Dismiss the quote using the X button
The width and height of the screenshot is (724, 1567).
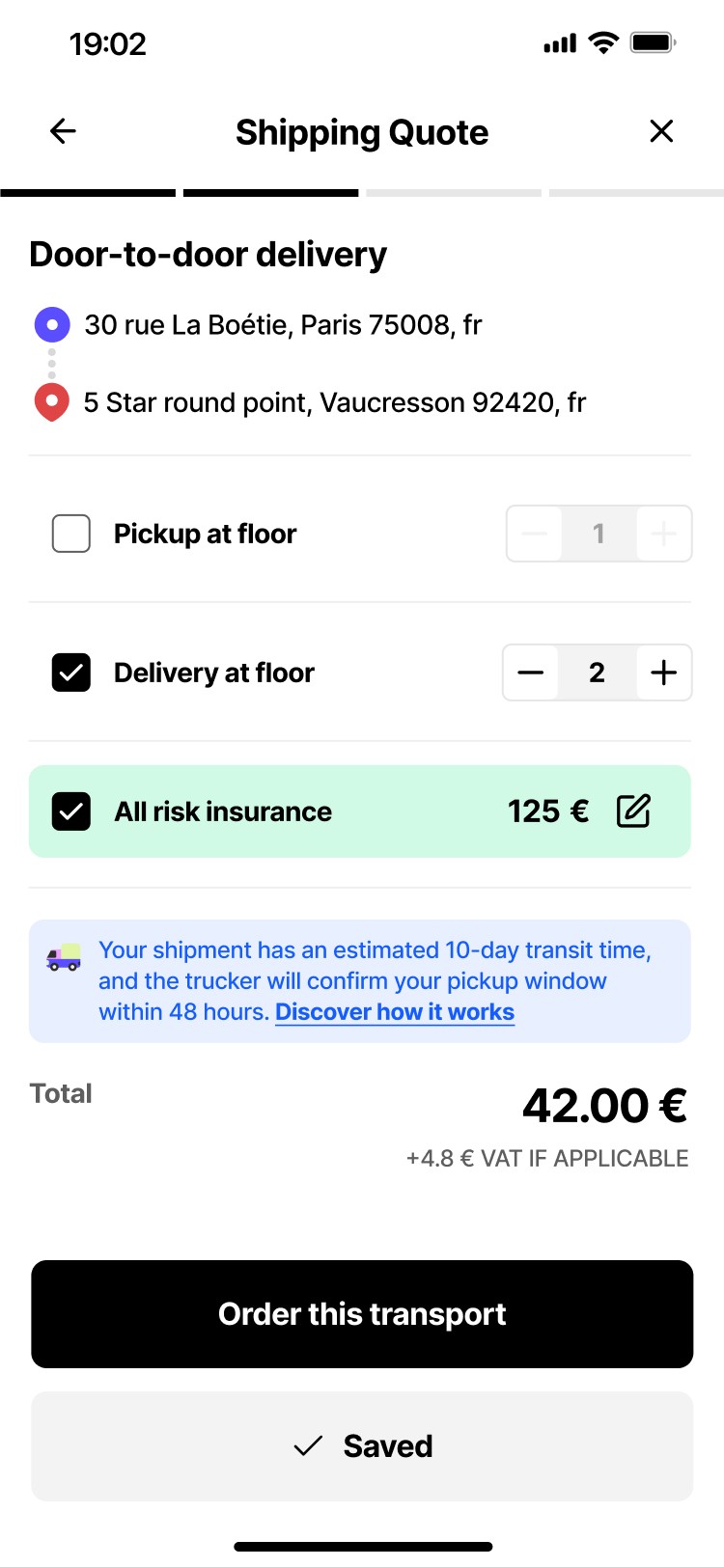click(661, 130)
